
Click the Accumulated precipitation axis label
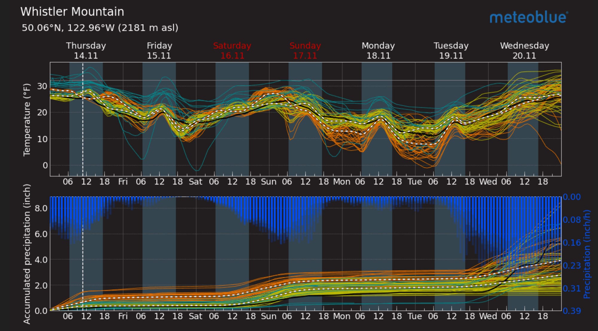coord(27,254)
